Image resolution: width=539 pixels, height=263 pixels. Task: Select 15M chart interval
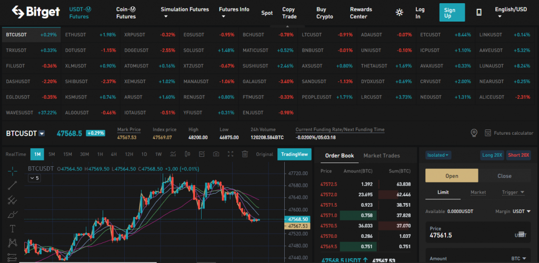[x=67, y=154]
